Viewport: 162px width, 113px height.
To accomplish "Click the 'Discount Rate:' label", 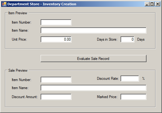I will [108, 79].
